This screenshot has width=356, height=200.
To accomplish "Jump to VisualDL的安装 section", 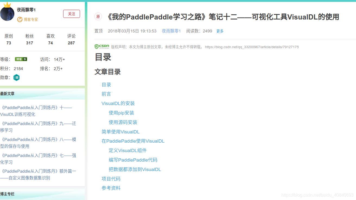I will point(118,103).
